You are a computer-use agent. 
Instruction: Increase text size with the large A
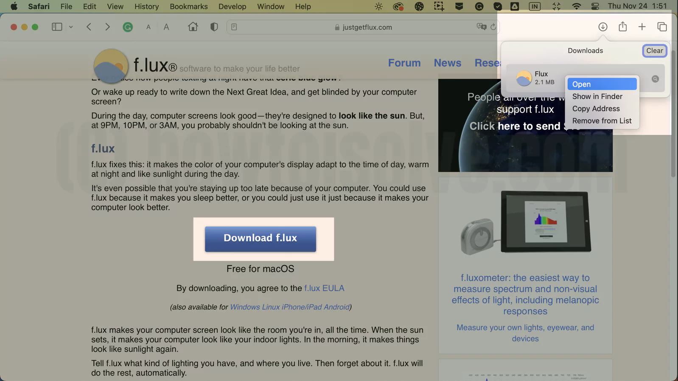[166, 27]
